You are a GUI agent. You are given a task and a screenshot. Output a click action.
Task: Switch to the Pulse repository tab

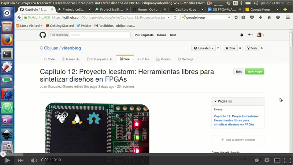tap(143, 59)
